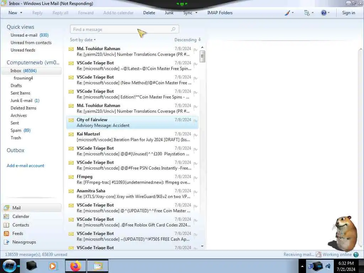
Task: Click the Calendar icon in sidebar
Action: click(x=6, y=216)
